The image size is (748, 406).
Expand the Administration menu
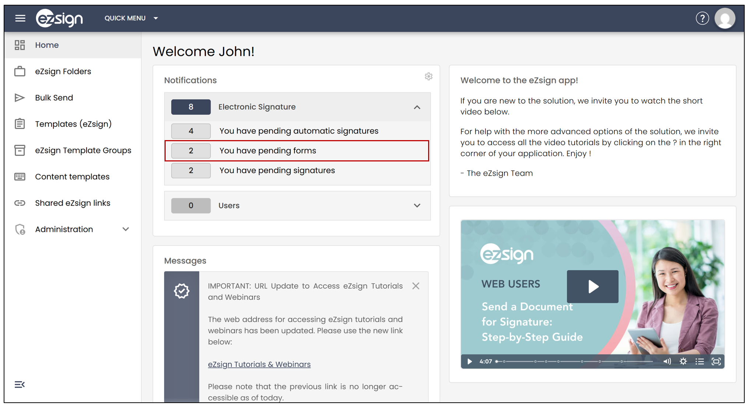pos(126,229)
